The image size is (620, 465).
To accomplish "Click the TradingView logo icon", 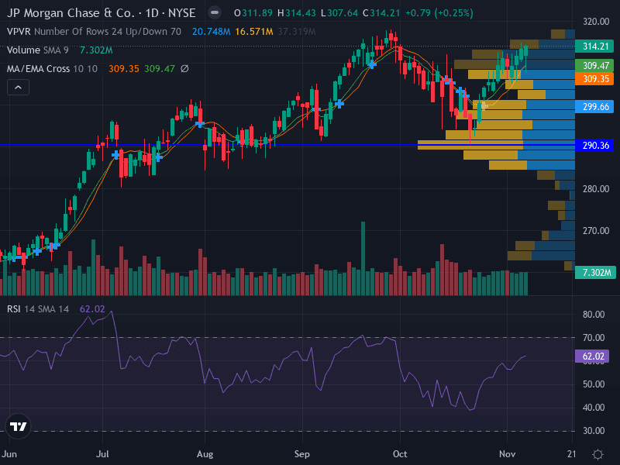I will (x=18, y=426).
